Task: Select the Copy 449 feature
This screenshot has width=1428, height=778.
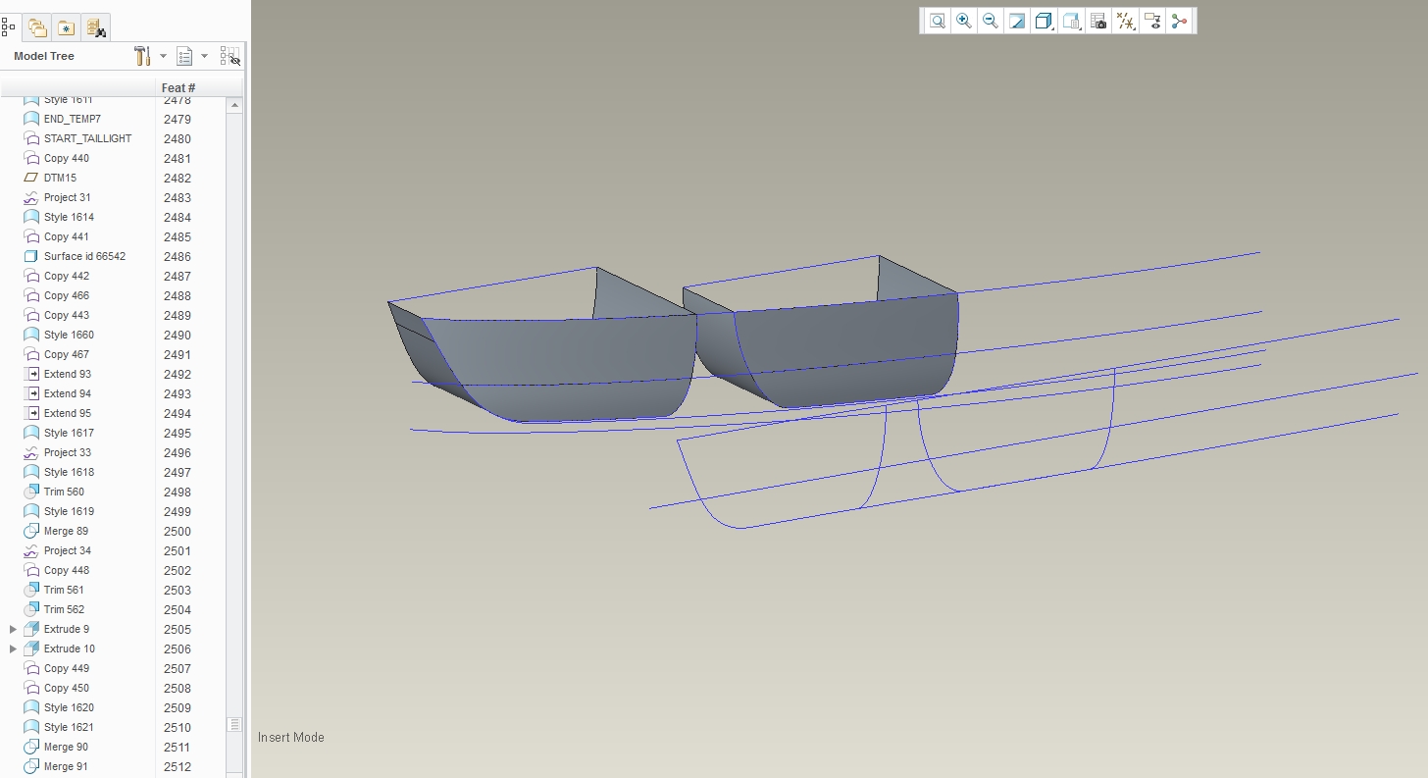Action: point(67,668)
